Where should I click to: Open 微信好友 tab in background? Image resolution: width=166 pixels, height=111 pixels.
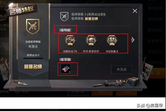pos(155,8)
